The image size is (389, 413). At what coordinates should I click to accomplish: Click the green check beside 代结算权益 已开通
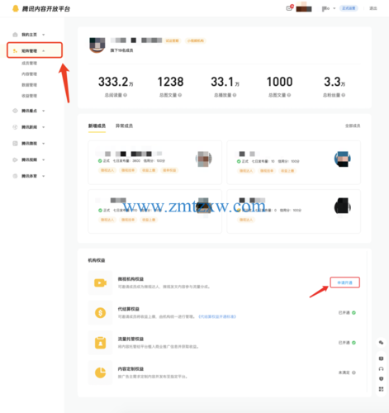353,313
